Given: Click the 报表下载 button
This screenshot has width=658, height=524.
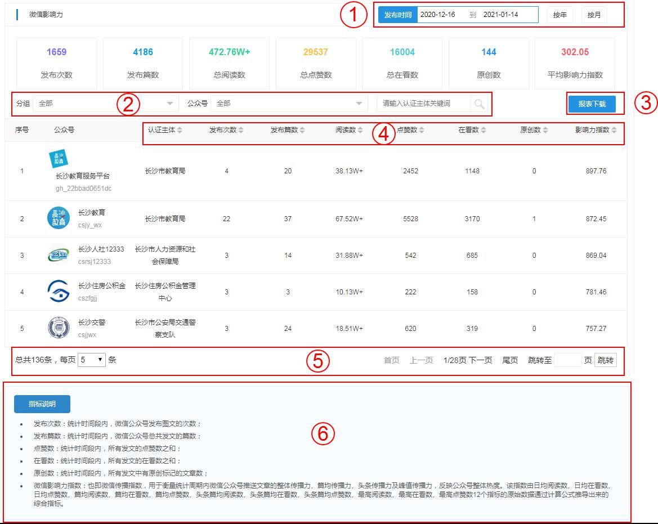Looking at the screenshot, I should (x=592, y=104).
